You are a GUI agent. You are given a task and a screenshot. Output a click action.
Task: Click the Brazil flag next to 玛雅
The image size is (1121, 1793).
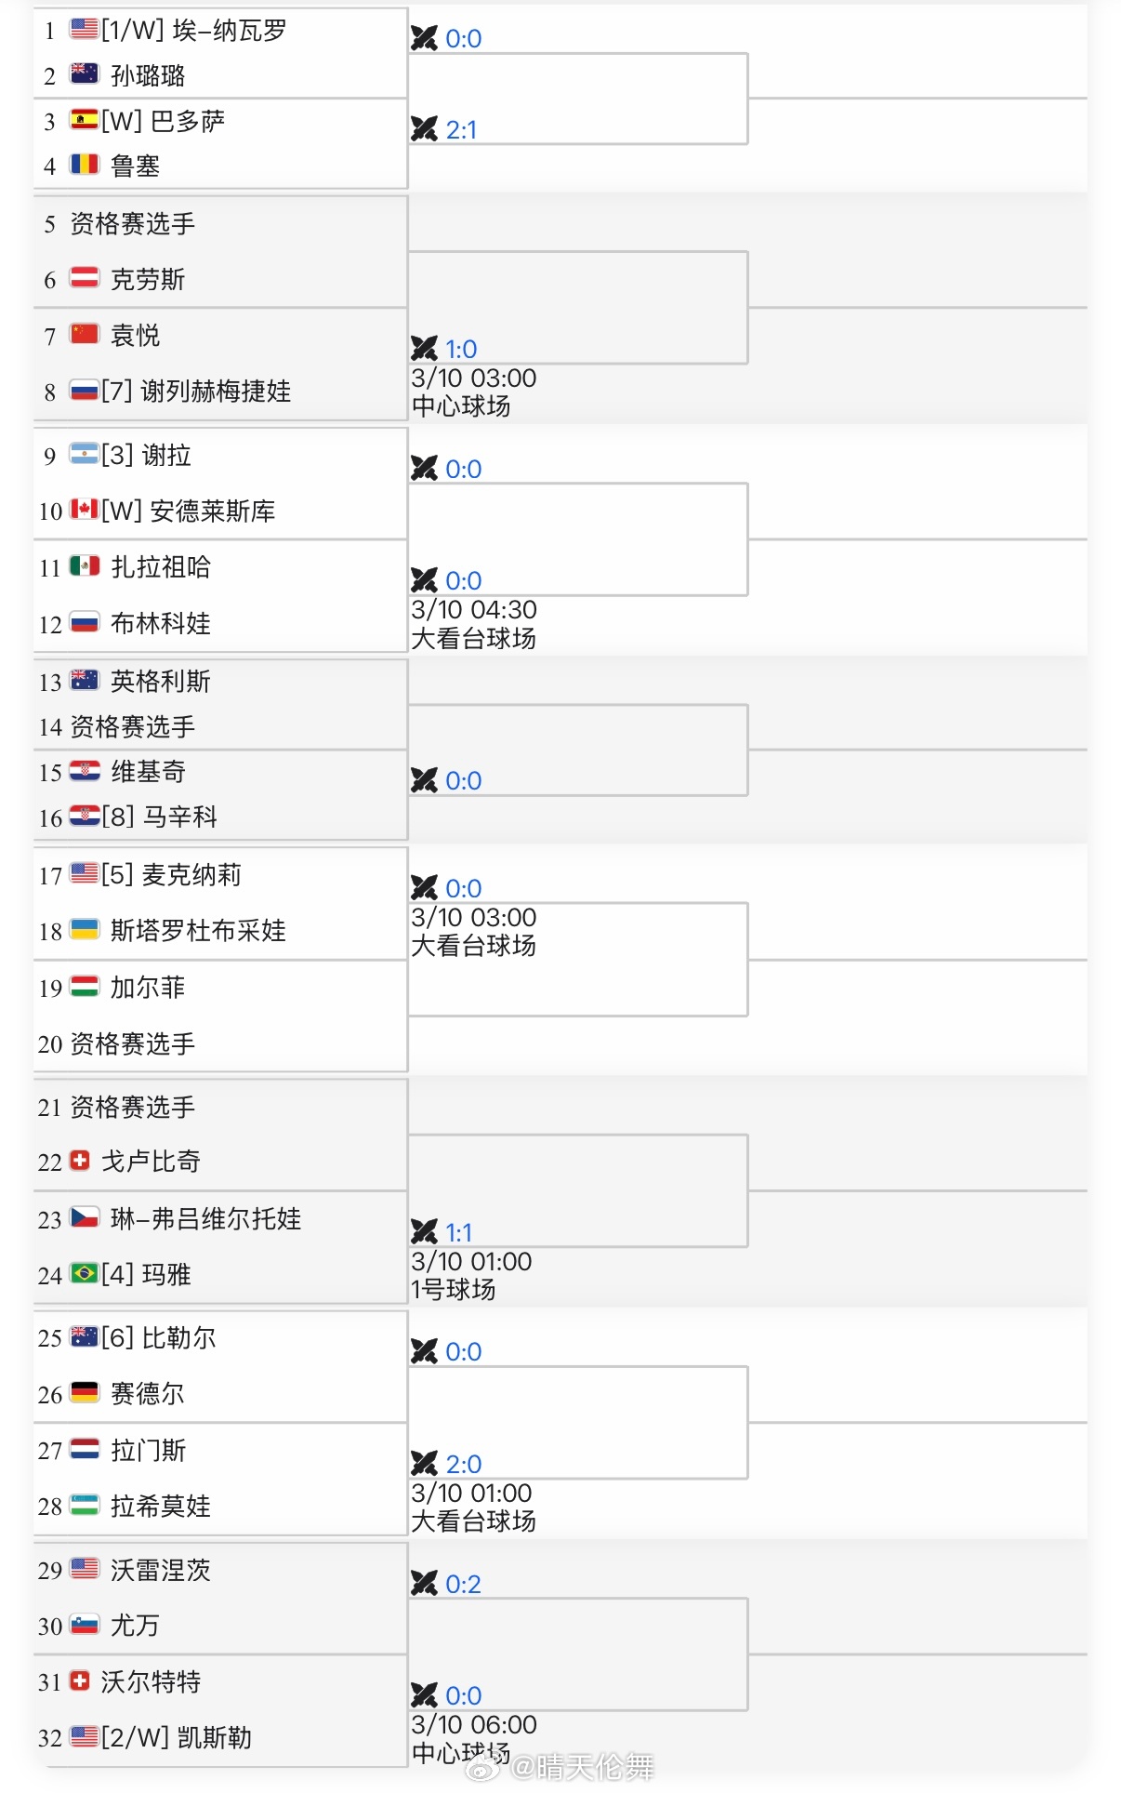85,1273
